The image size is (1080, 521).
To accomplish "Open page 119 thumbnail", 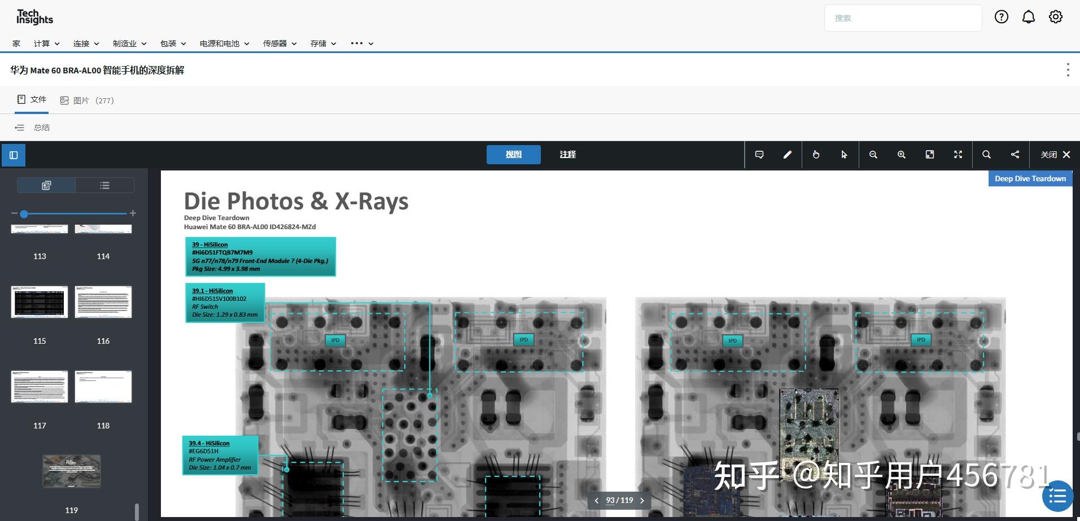I will [72, 471].
